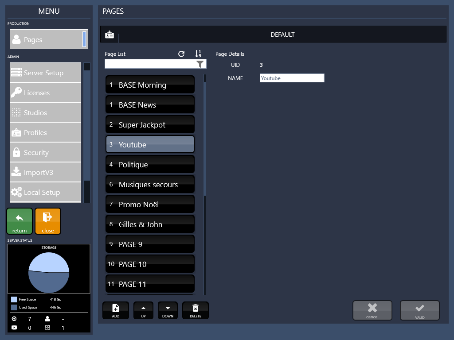Screen dimensions: 454x340
Task: Click the green return button
Action: (19, 221)
